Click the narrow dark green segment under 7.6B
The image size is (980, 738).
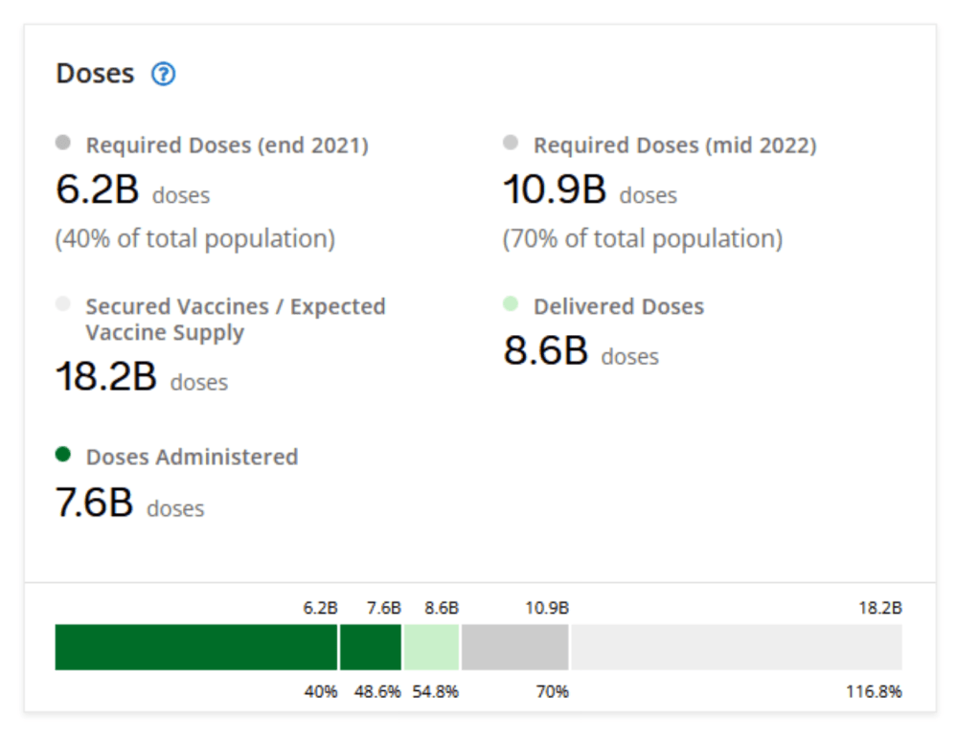tap(371, 647)
